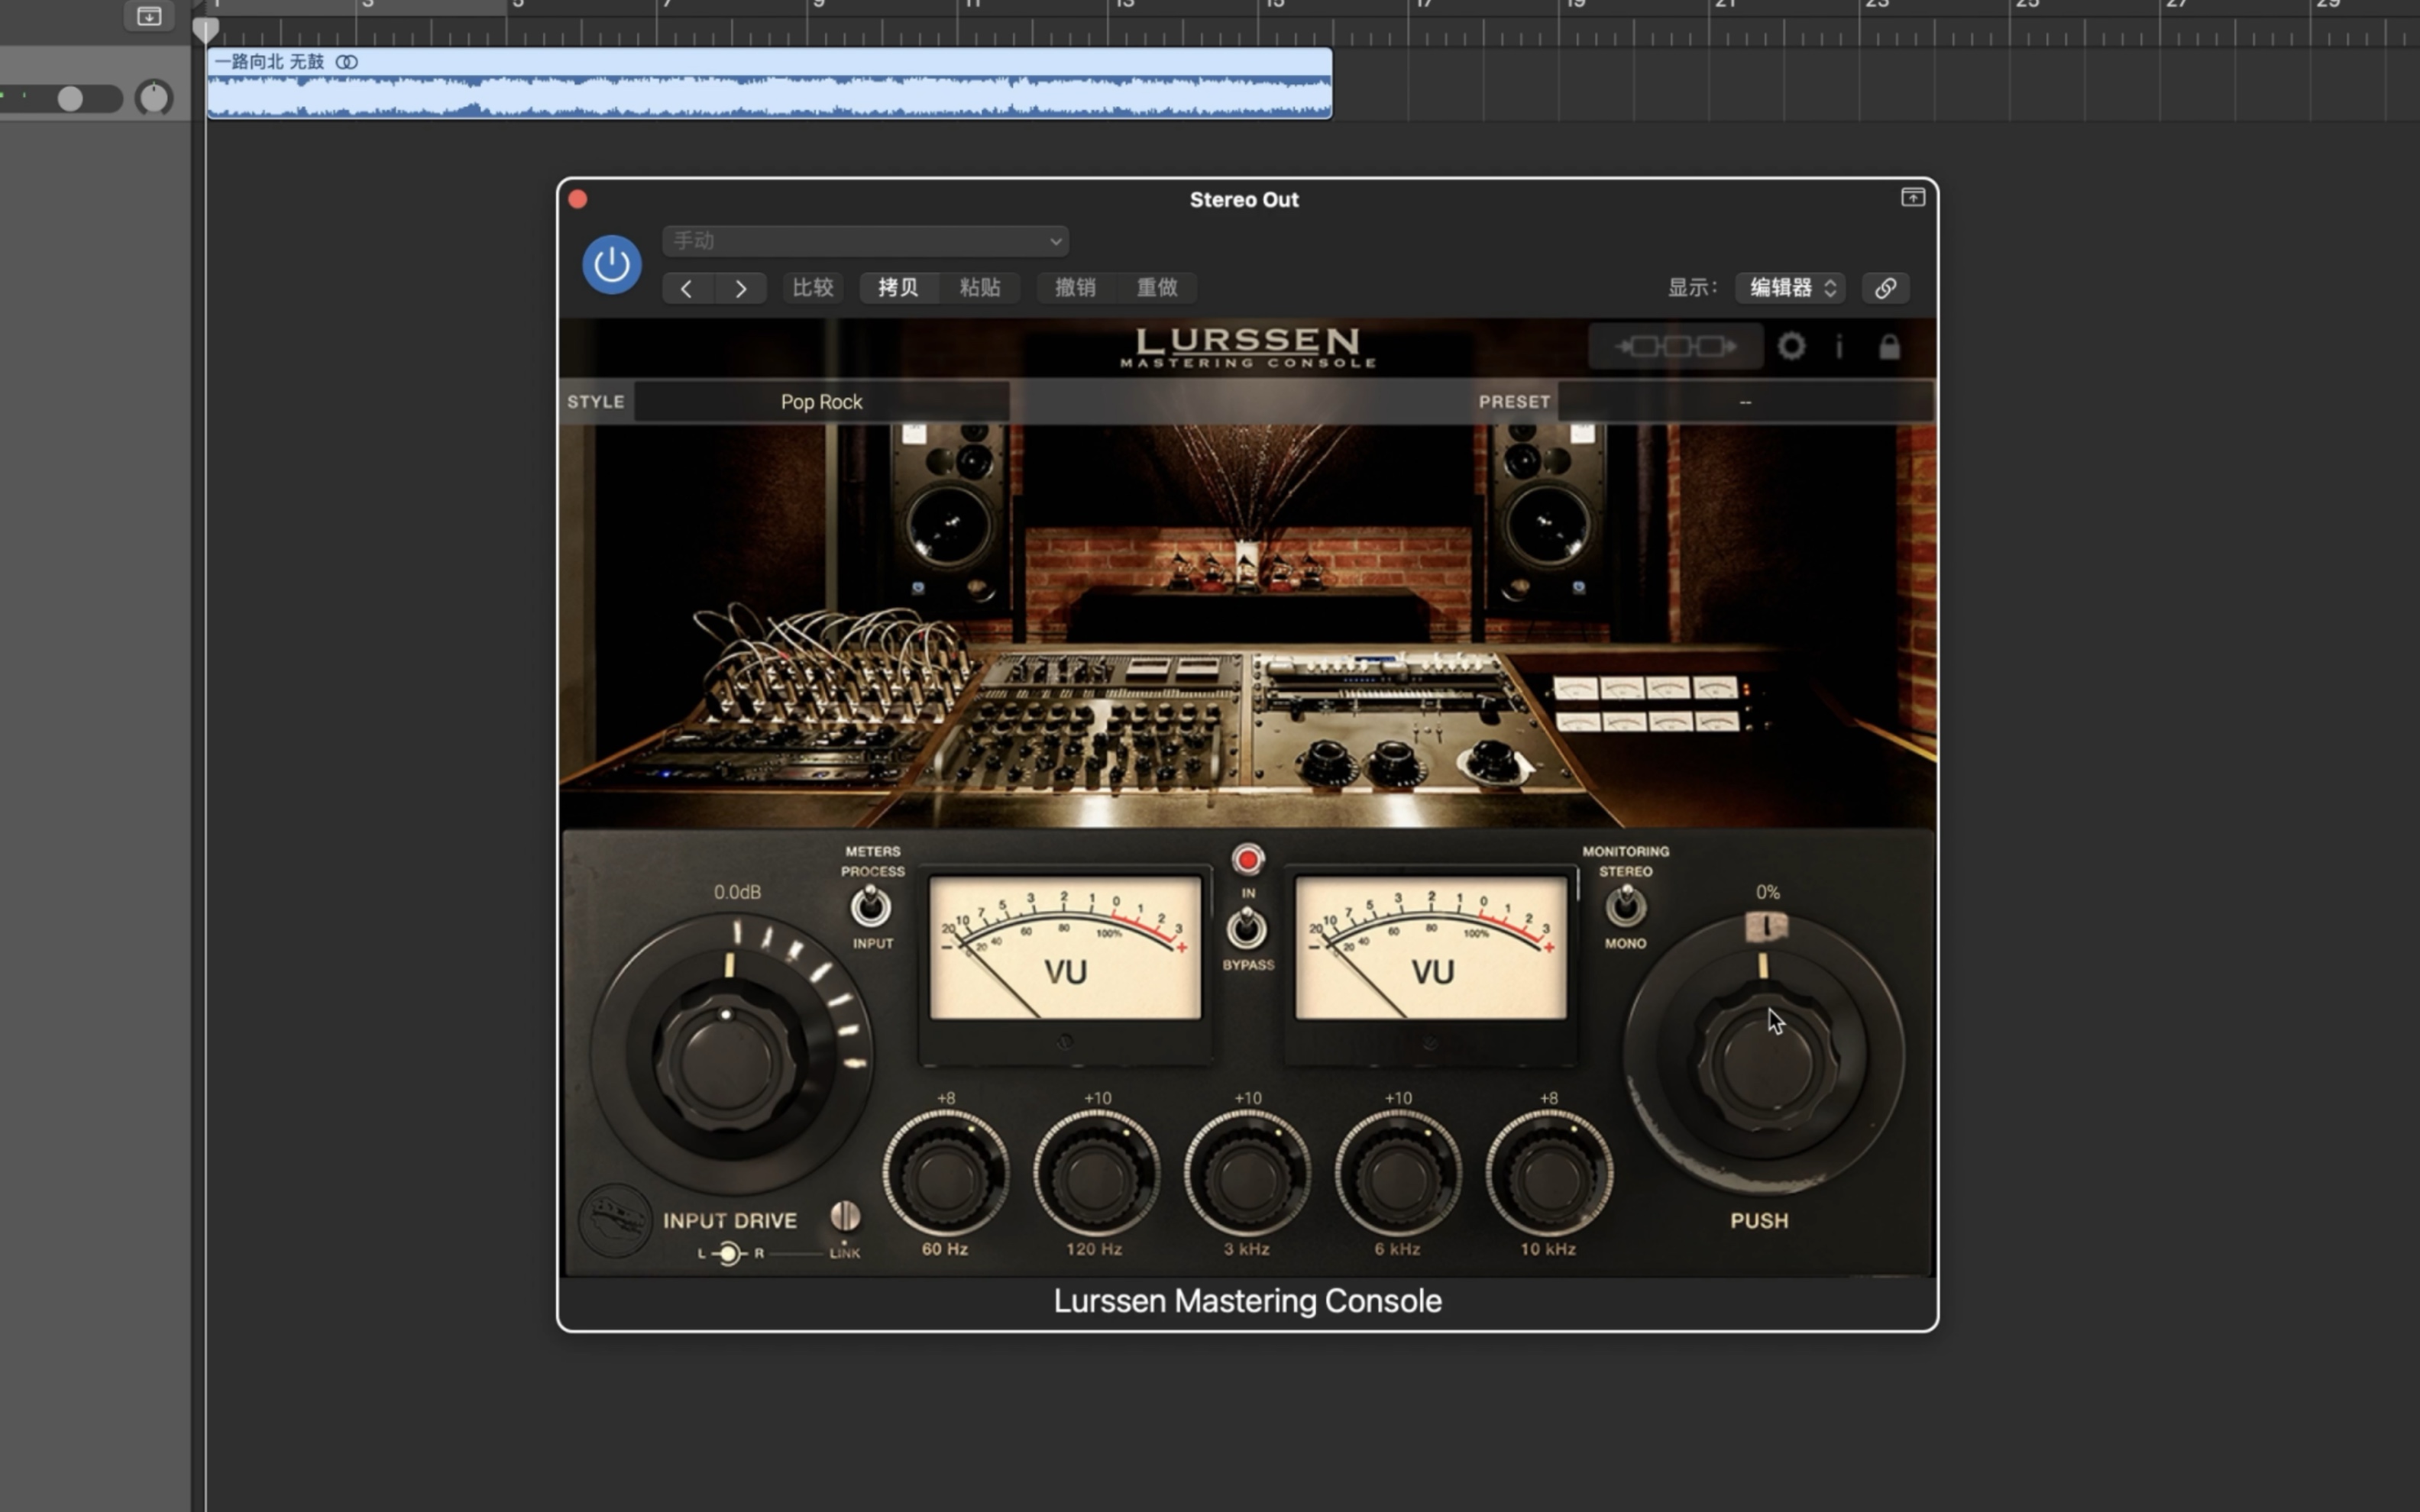
Task: Click the lock padlock icon
Action: pyautogui.click(x=1888, y=347)
